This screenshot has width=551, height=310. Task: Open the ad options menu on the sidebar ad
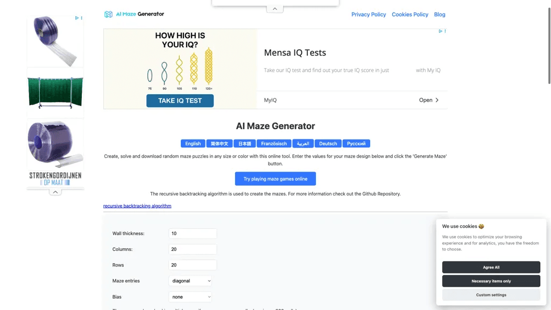82,18
